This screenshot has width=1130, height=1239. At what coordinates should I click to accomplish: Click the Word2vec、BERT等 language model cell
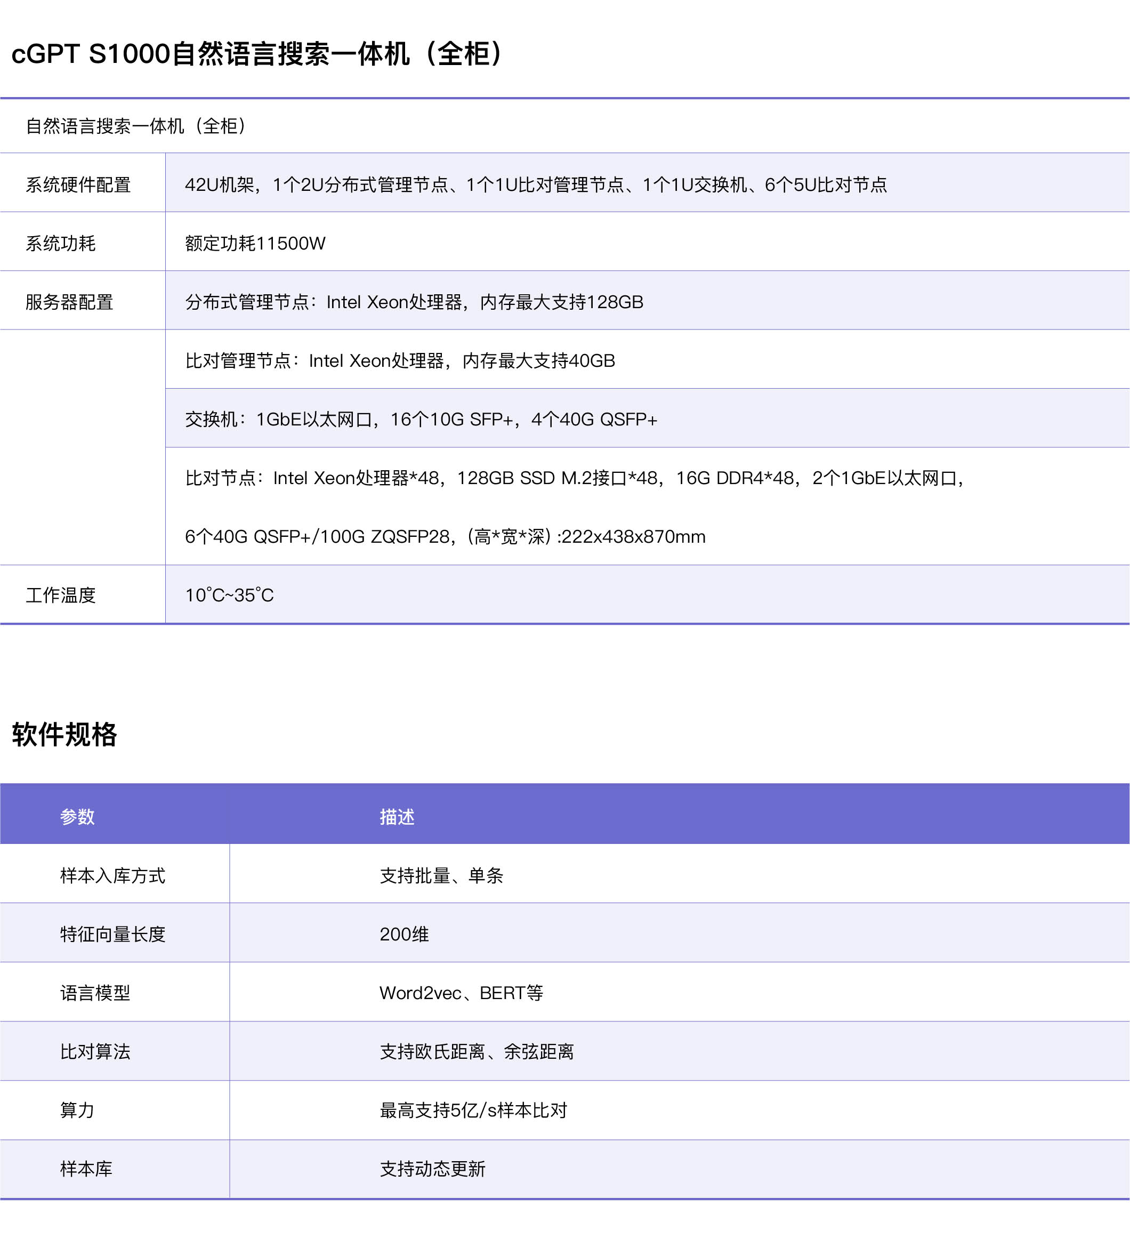[x=461, y=993]
